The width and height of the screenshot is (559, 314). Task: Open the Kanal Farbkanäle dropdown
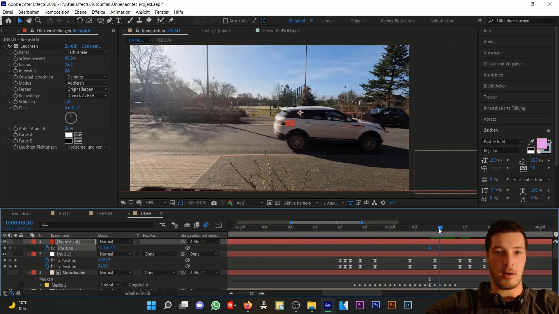pos(87,52)
